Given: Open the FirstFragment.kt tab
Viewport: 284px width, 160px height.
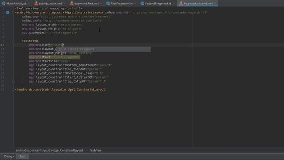Looking at the screenshot, I should coord(122,4).
